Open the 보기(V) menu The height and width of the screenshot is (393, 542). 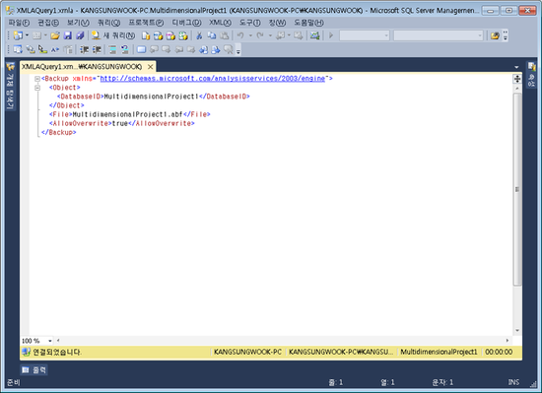[x=78, y=23]
